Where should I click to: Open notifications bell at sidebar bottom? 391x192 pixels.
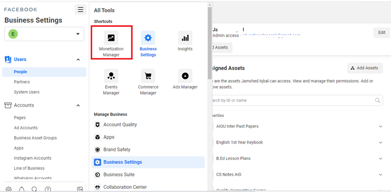click(x=22, y=189)
